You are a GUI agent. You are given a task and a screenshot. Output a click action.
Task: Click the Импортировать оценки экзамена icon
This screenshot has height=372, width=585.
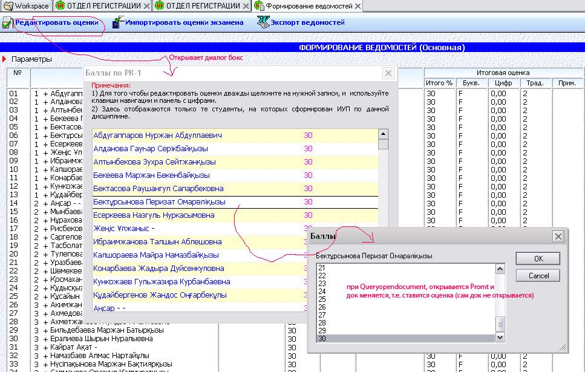(x=118, y=23)
